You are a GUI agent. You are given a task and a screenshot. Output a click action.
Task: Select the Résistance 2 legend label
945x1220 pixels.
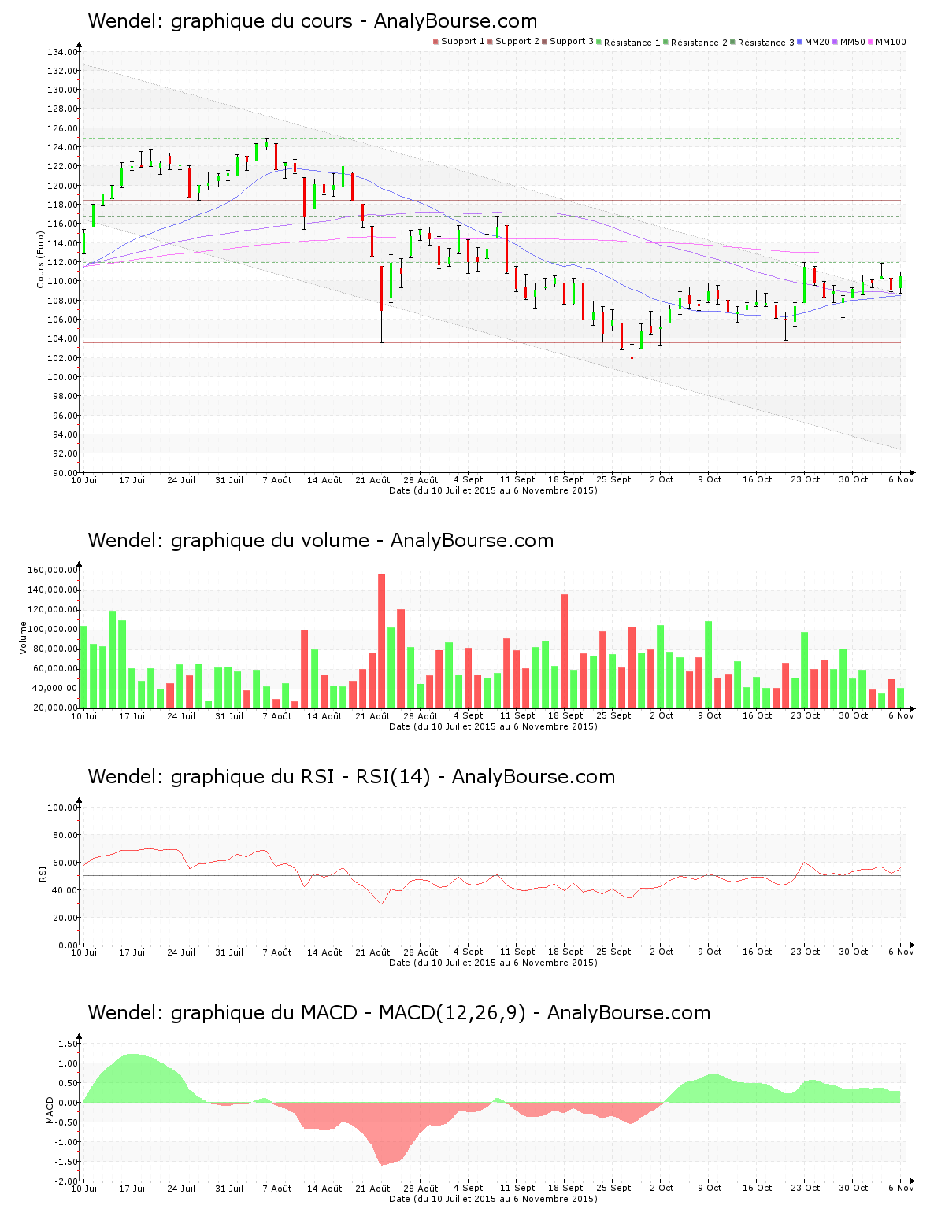(699, 43)
